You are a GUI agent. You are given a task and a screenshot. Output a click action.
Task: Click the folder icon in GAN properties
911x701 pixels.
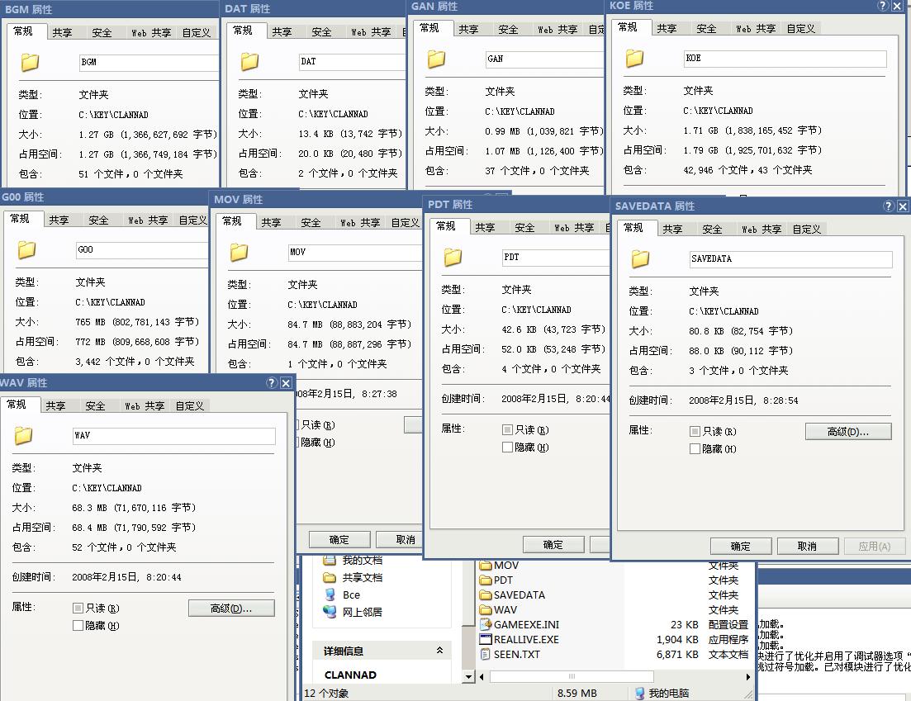436,59
